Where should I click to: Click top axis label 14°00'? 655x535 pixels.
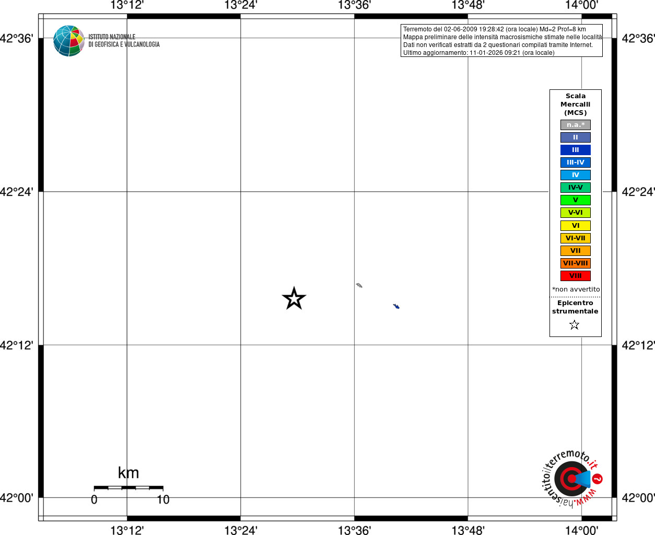click(581, 5)
